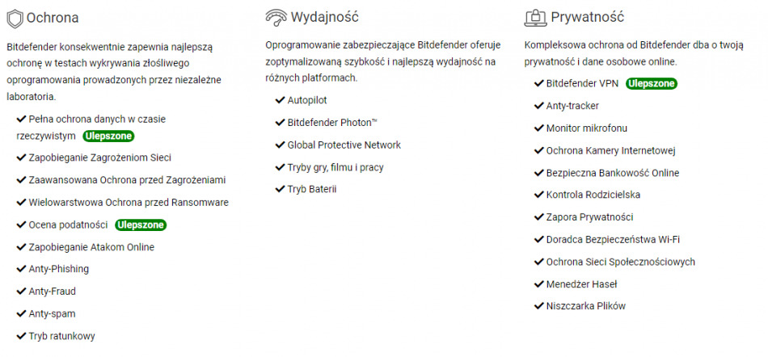
Task: Click the speedometer icon beside Wydajność
Action: point(276,17)
